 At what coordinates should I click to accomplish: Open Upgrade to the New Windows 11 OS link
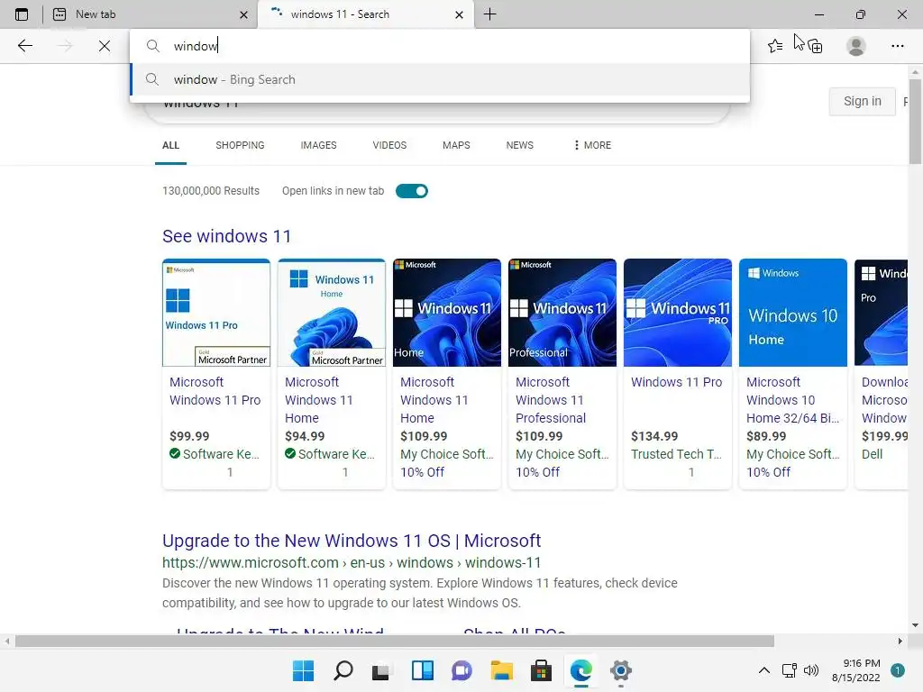click(352, 541)
